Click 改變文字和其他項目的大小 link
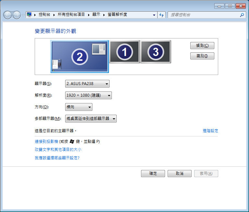This screenshot has width=249, height=212. [x=58, y=149]
